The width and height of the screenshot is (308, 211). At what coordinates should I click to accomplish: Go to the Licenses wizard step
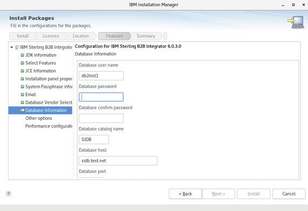coord(51,36)
